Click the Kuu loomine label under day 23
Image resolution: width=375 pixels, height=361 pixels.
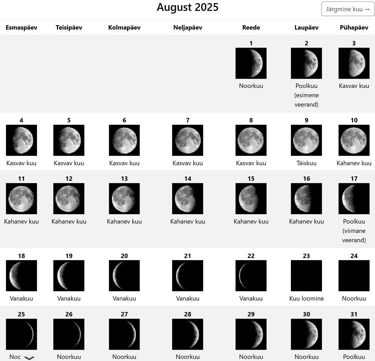[306, 298]
